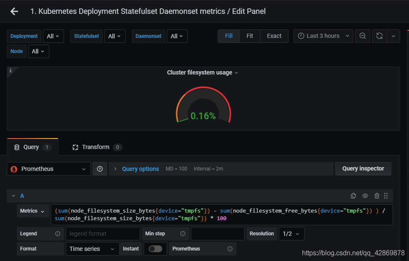Refresh the dashboard with the refresh icon

point(380,36)
